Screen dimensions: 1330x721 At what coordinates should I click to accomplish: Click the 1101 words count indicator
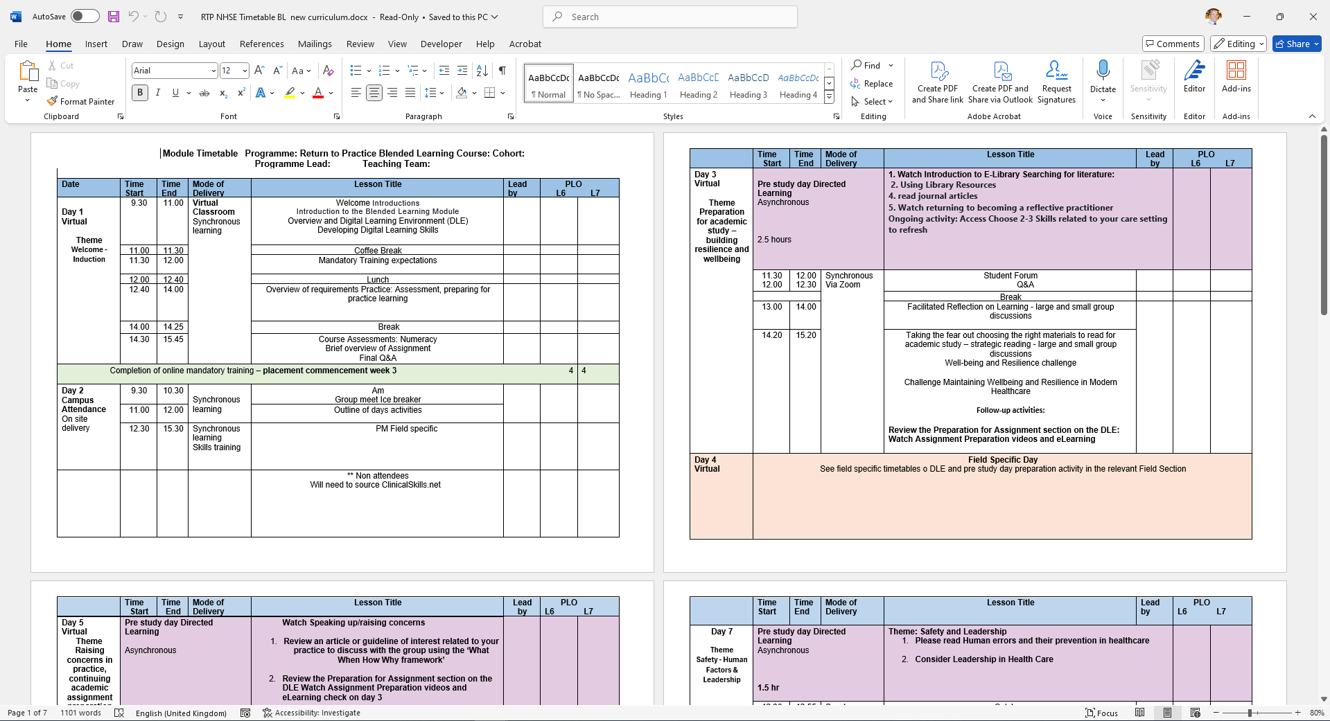pyautogui.click(x=80, y=713)
